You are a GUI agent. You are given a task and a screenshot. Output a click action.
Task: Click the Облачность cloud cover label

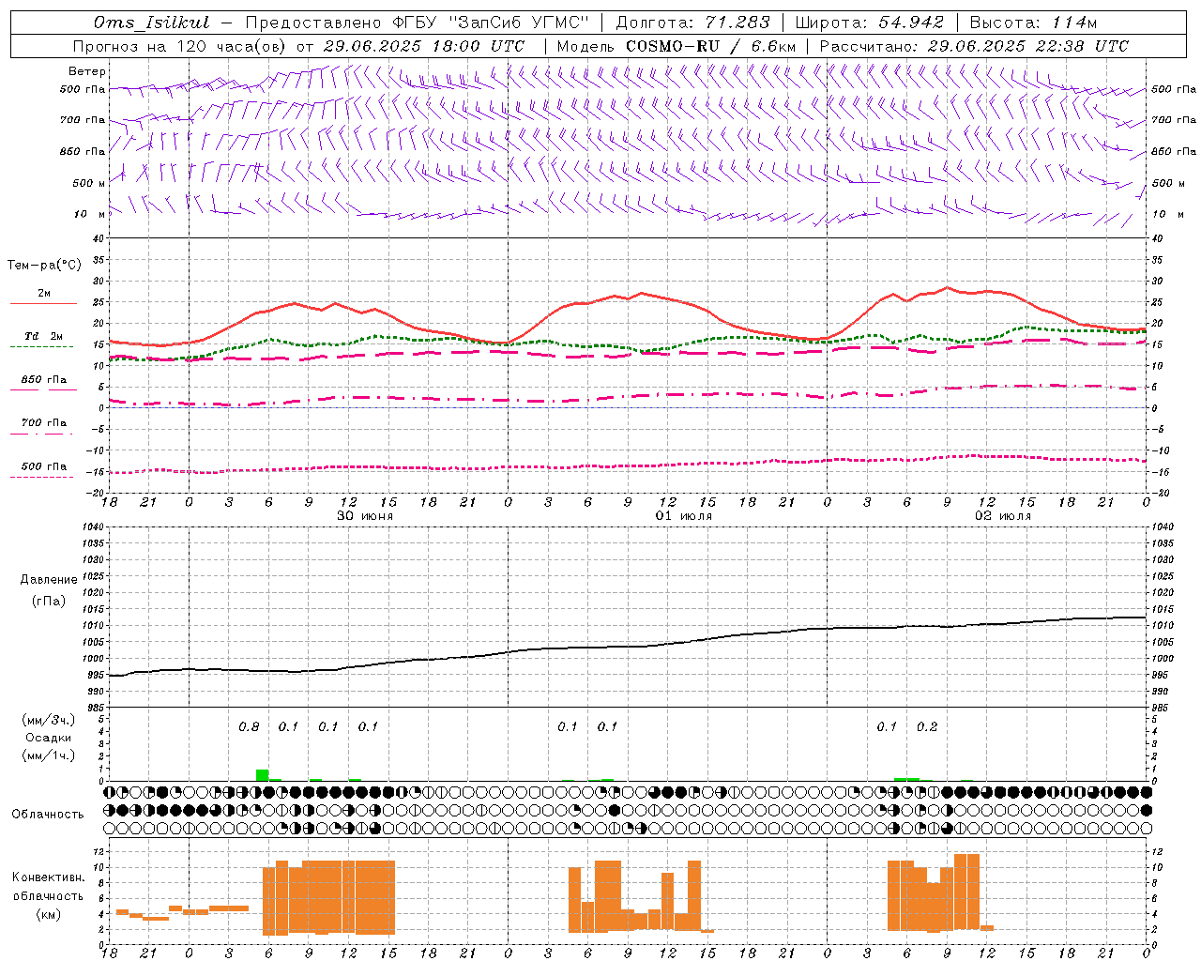tap(48, 814)
